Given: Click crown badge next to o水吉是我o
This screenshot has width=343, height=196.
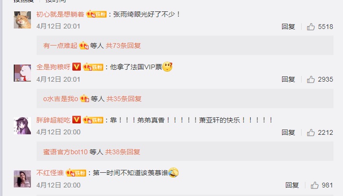Looking at the screenshot, I should point(84,99).
